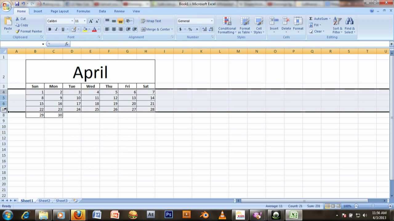Image resolution: width=394 pixels, height=221 pixels.
Task: Click the Copy button
Action: point(22,25)
